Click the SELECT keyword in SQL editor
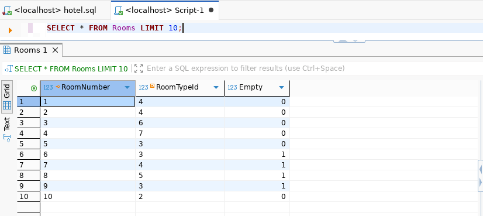Image resolution: width=483 pixels, height=216 pixels. coord(61,28)
